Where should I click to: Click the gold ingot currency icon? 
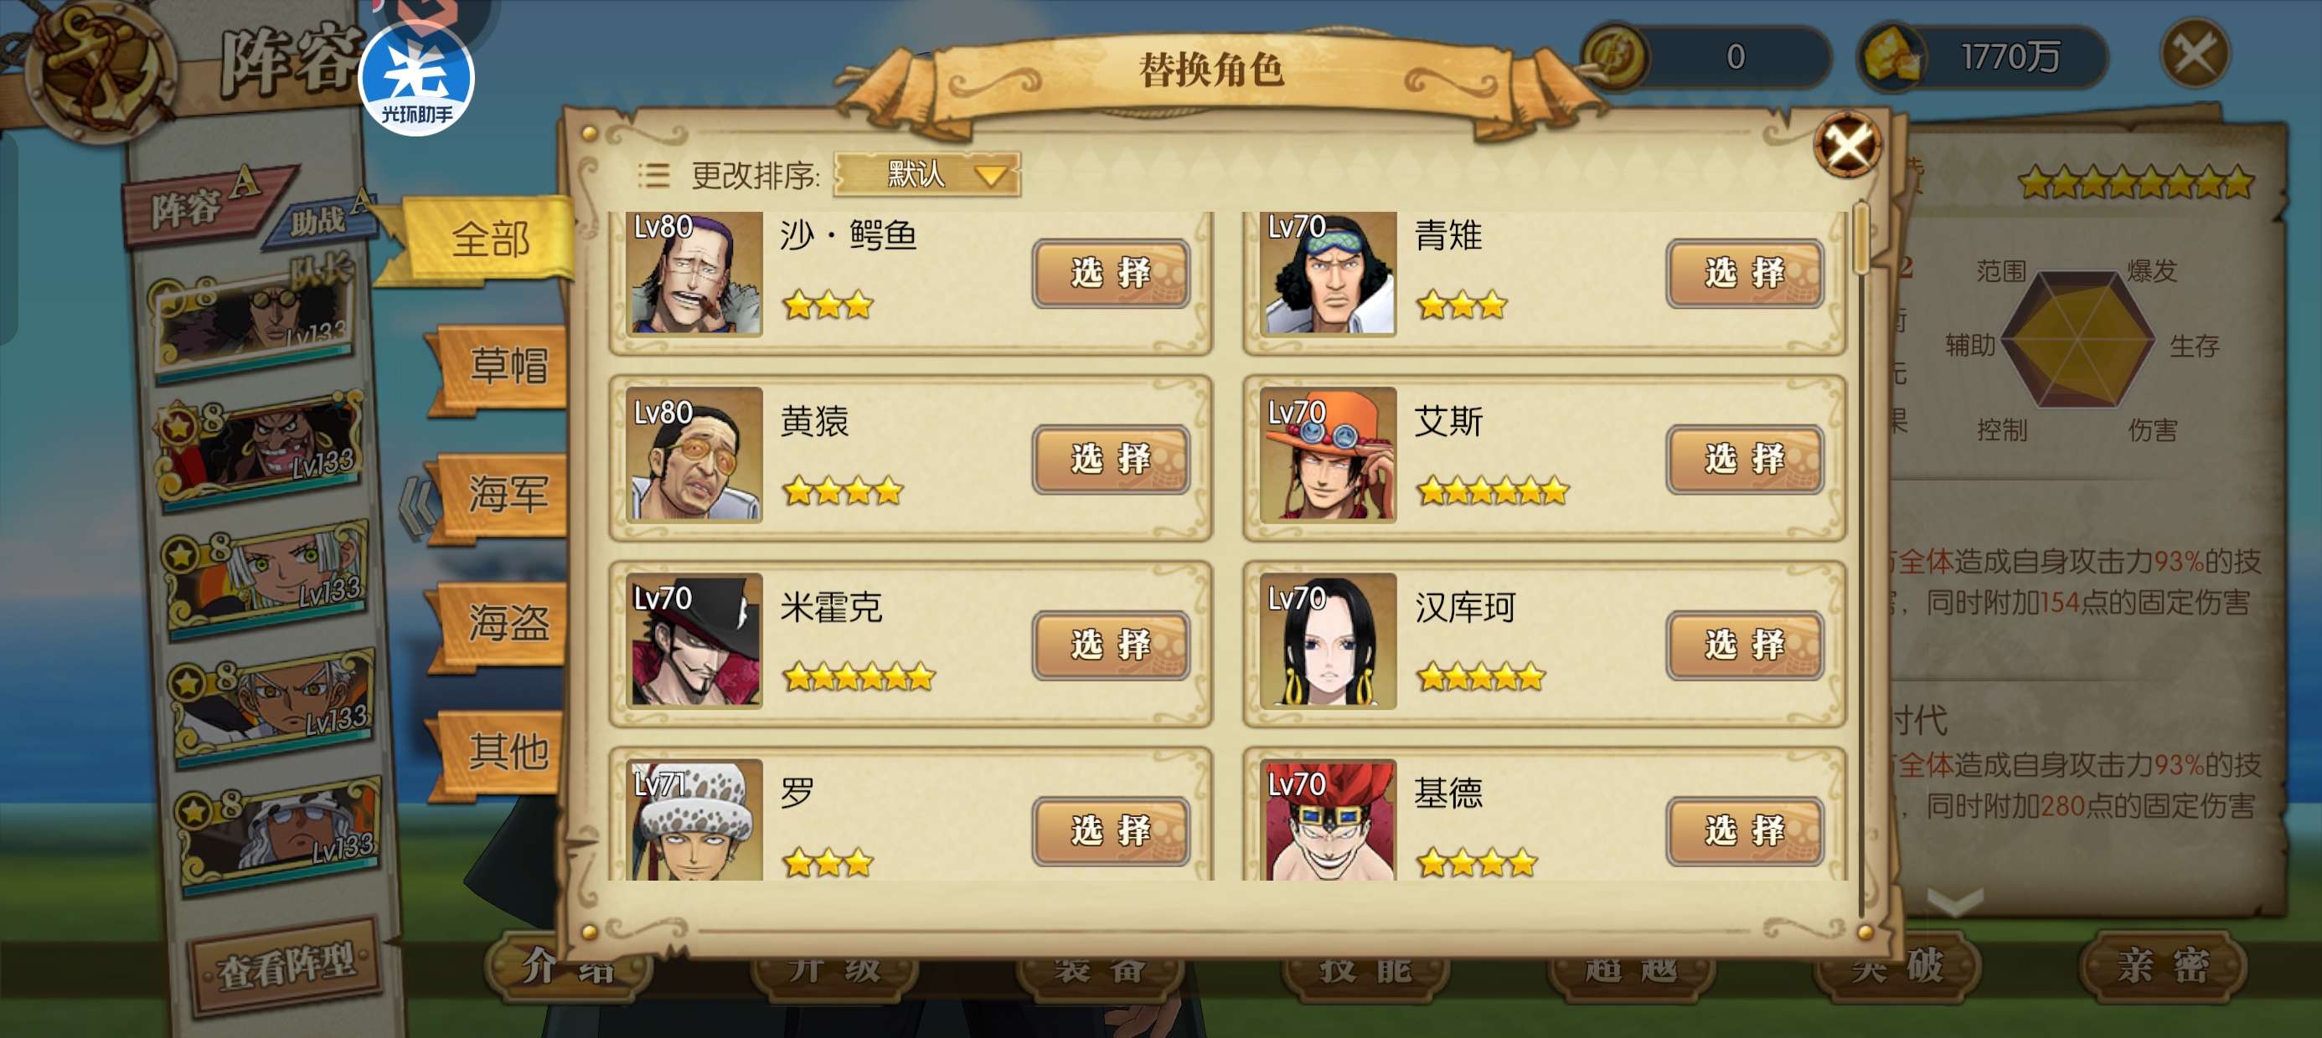(1891, 56)
